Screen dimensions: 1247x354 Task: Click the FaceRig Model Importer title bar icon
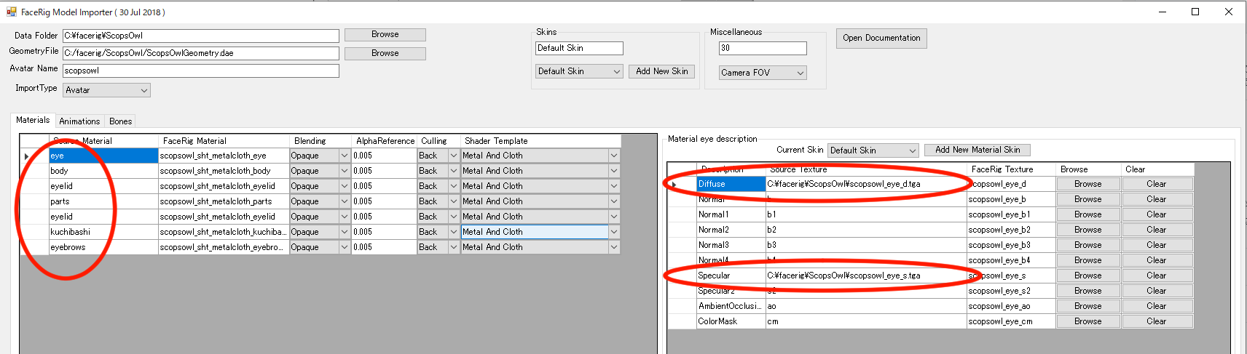coord(11,12)
